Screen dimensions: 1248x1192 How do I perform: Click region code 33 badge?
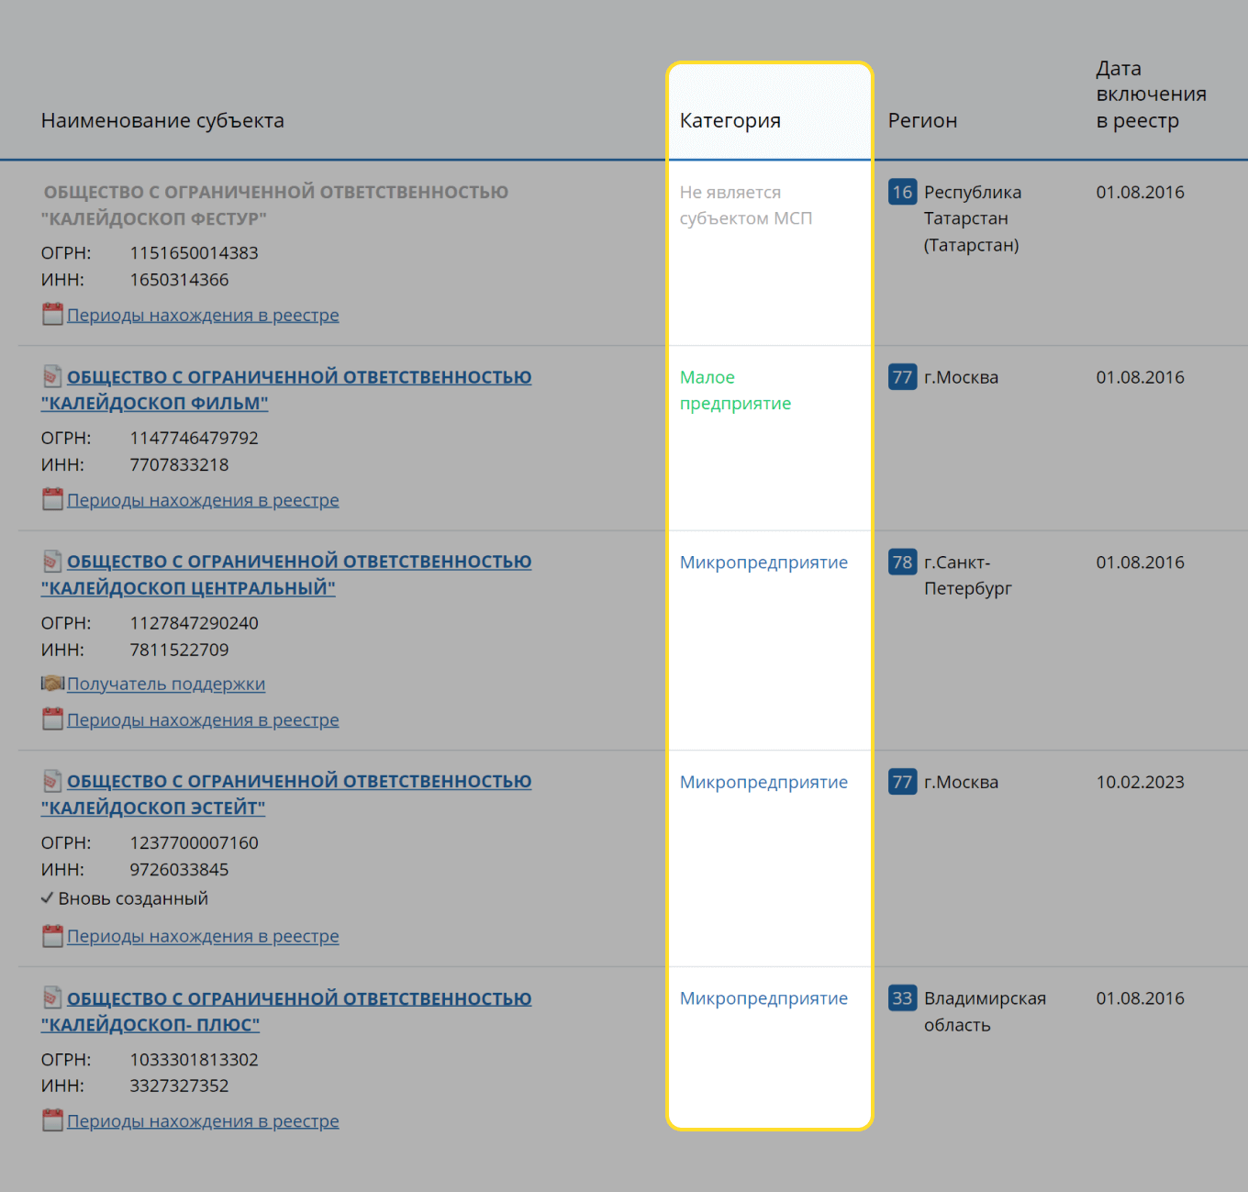click(x=902, y=998)
